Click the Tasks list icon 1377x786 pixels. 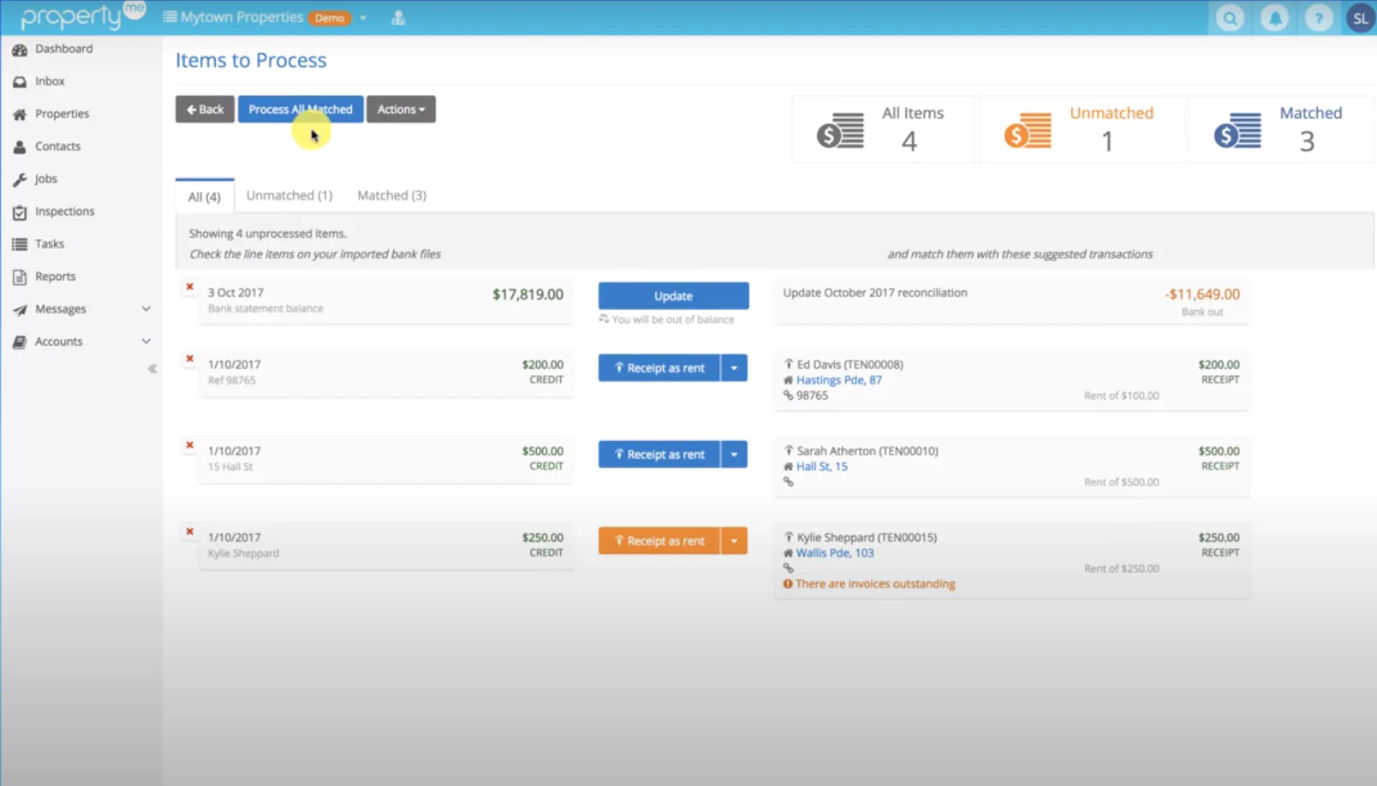(x=20, y=245)
